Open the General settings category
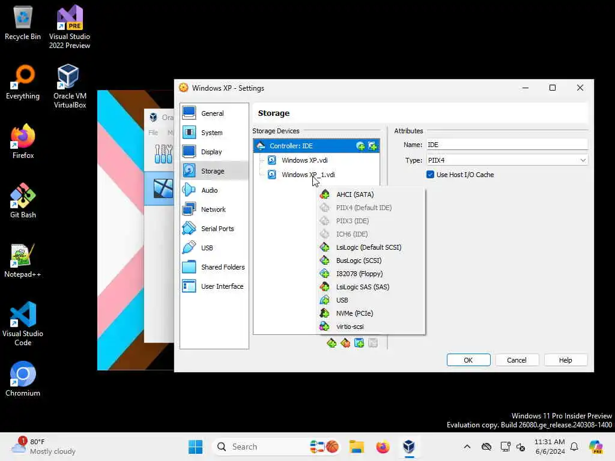The height and width of the screenshot is (461, 615). point(214,113)
